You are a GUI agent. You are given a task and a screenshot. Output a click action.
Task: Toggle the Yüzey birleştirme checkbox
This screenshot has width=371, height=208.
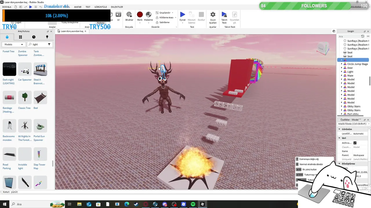(59, 22)
